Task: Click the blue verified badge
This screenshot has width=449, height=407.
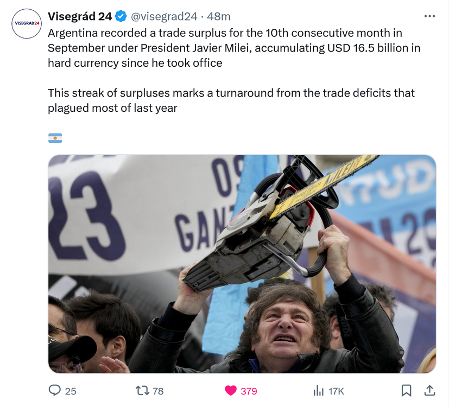Action: (x=121, y=16)
